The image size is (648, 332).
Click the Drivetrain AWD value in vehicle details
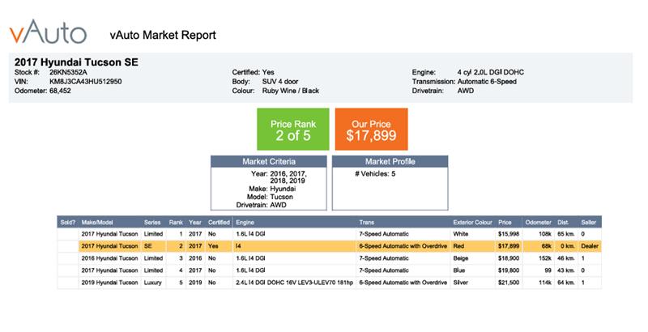[465, 91]
